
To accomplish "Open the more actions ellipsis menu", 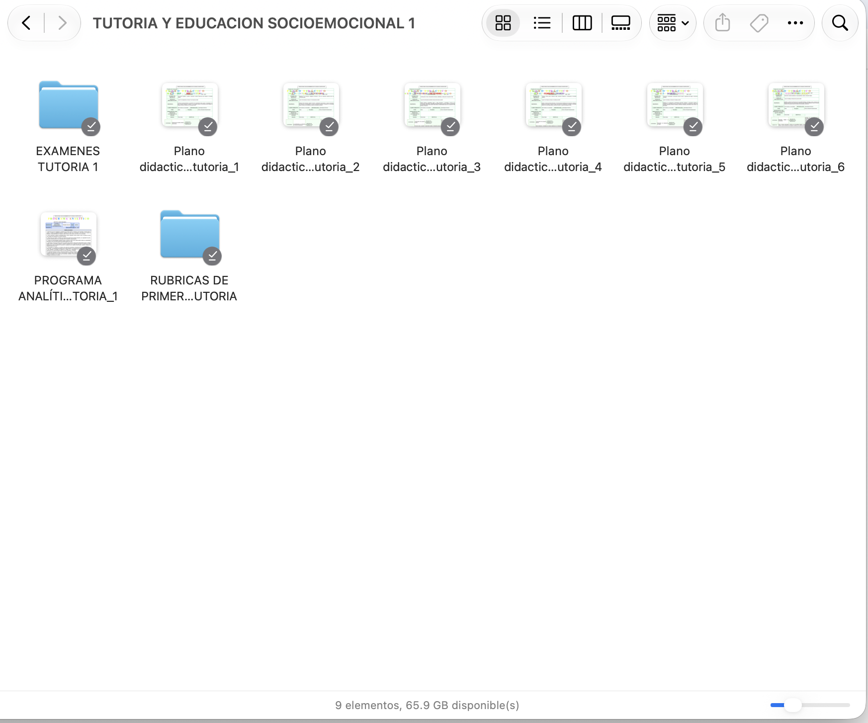I will pyautogui.click(x=795, y=23).
